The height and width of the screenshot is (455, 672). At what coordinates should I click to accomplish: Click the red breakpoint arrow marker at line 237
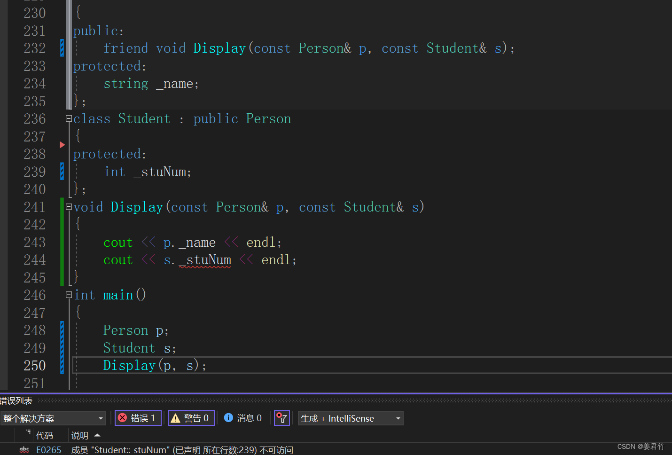63,145
